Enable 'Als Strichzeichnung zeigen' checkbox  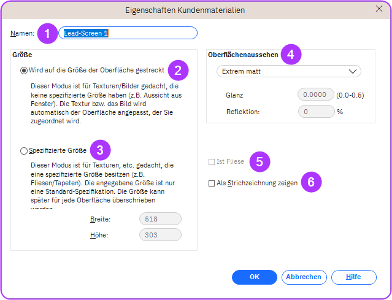tap(212, 183)
